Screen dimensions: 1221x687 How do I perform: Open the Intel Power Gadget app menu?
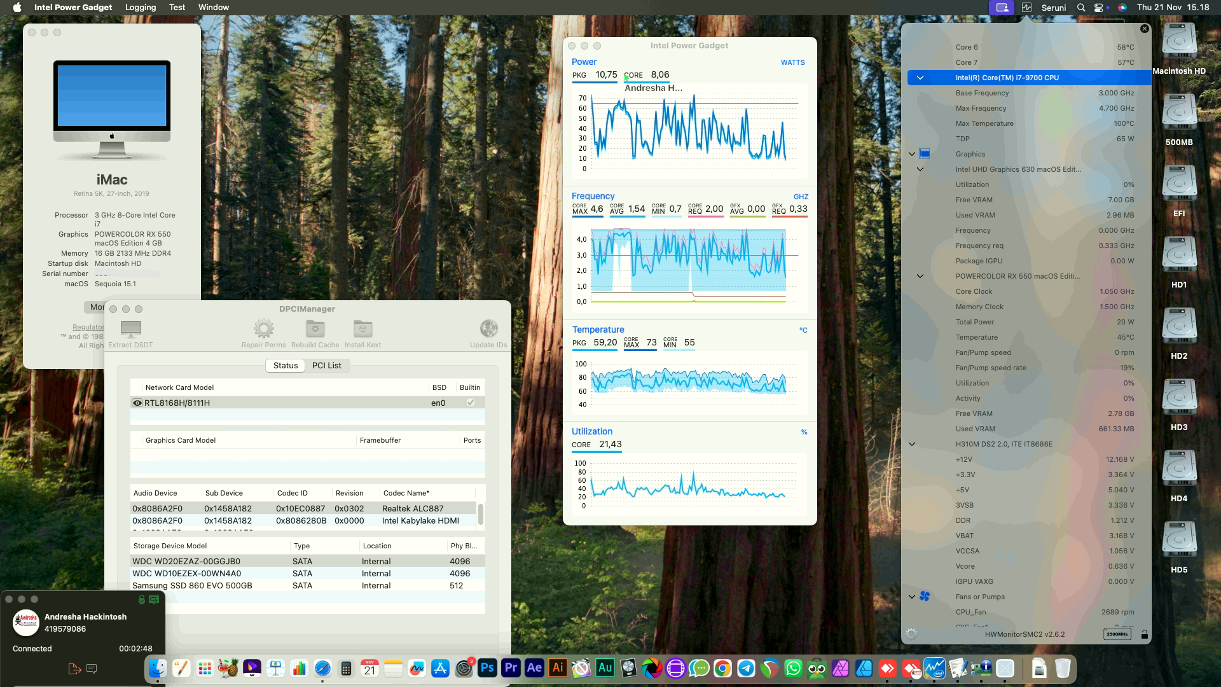73,8
